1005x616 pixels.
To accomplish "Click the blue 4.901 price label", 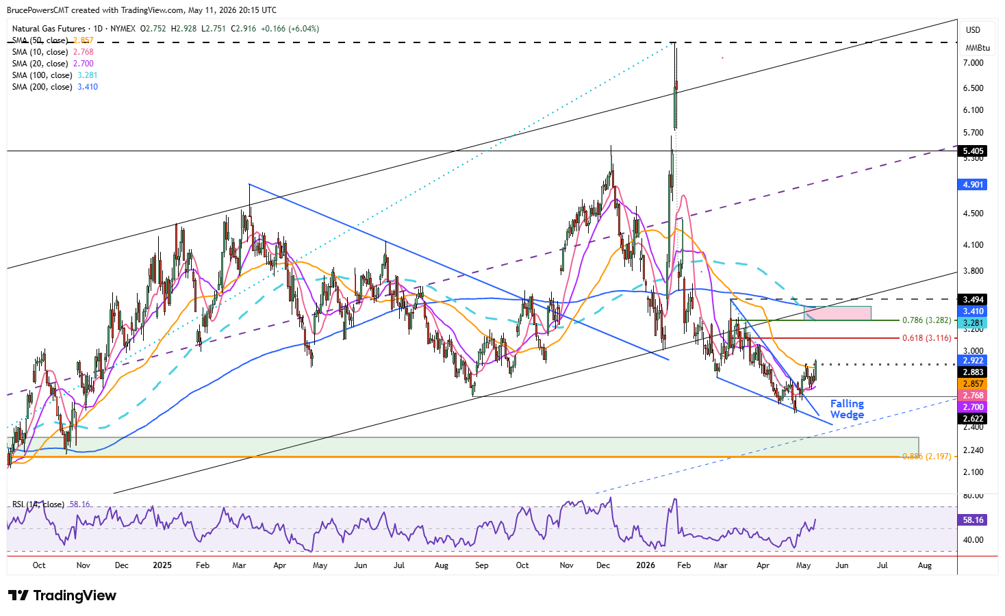I will 973,185.
